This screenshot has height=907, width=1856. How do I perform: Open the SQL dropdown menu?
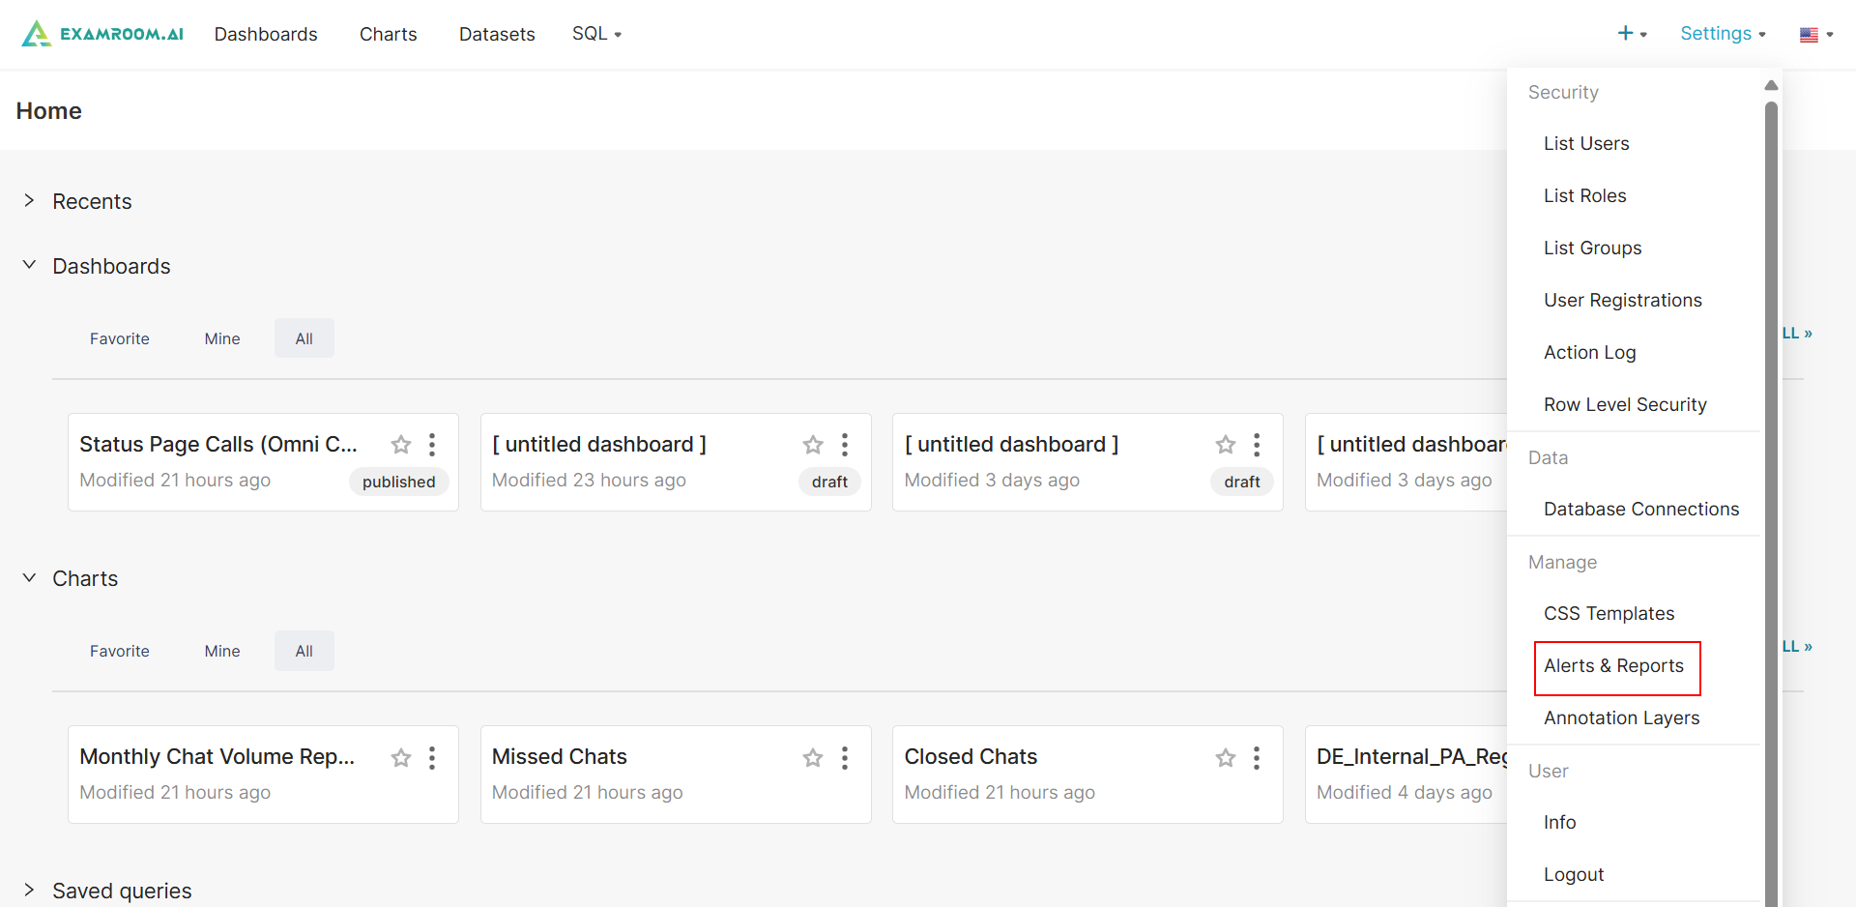[x=596, y=34]
